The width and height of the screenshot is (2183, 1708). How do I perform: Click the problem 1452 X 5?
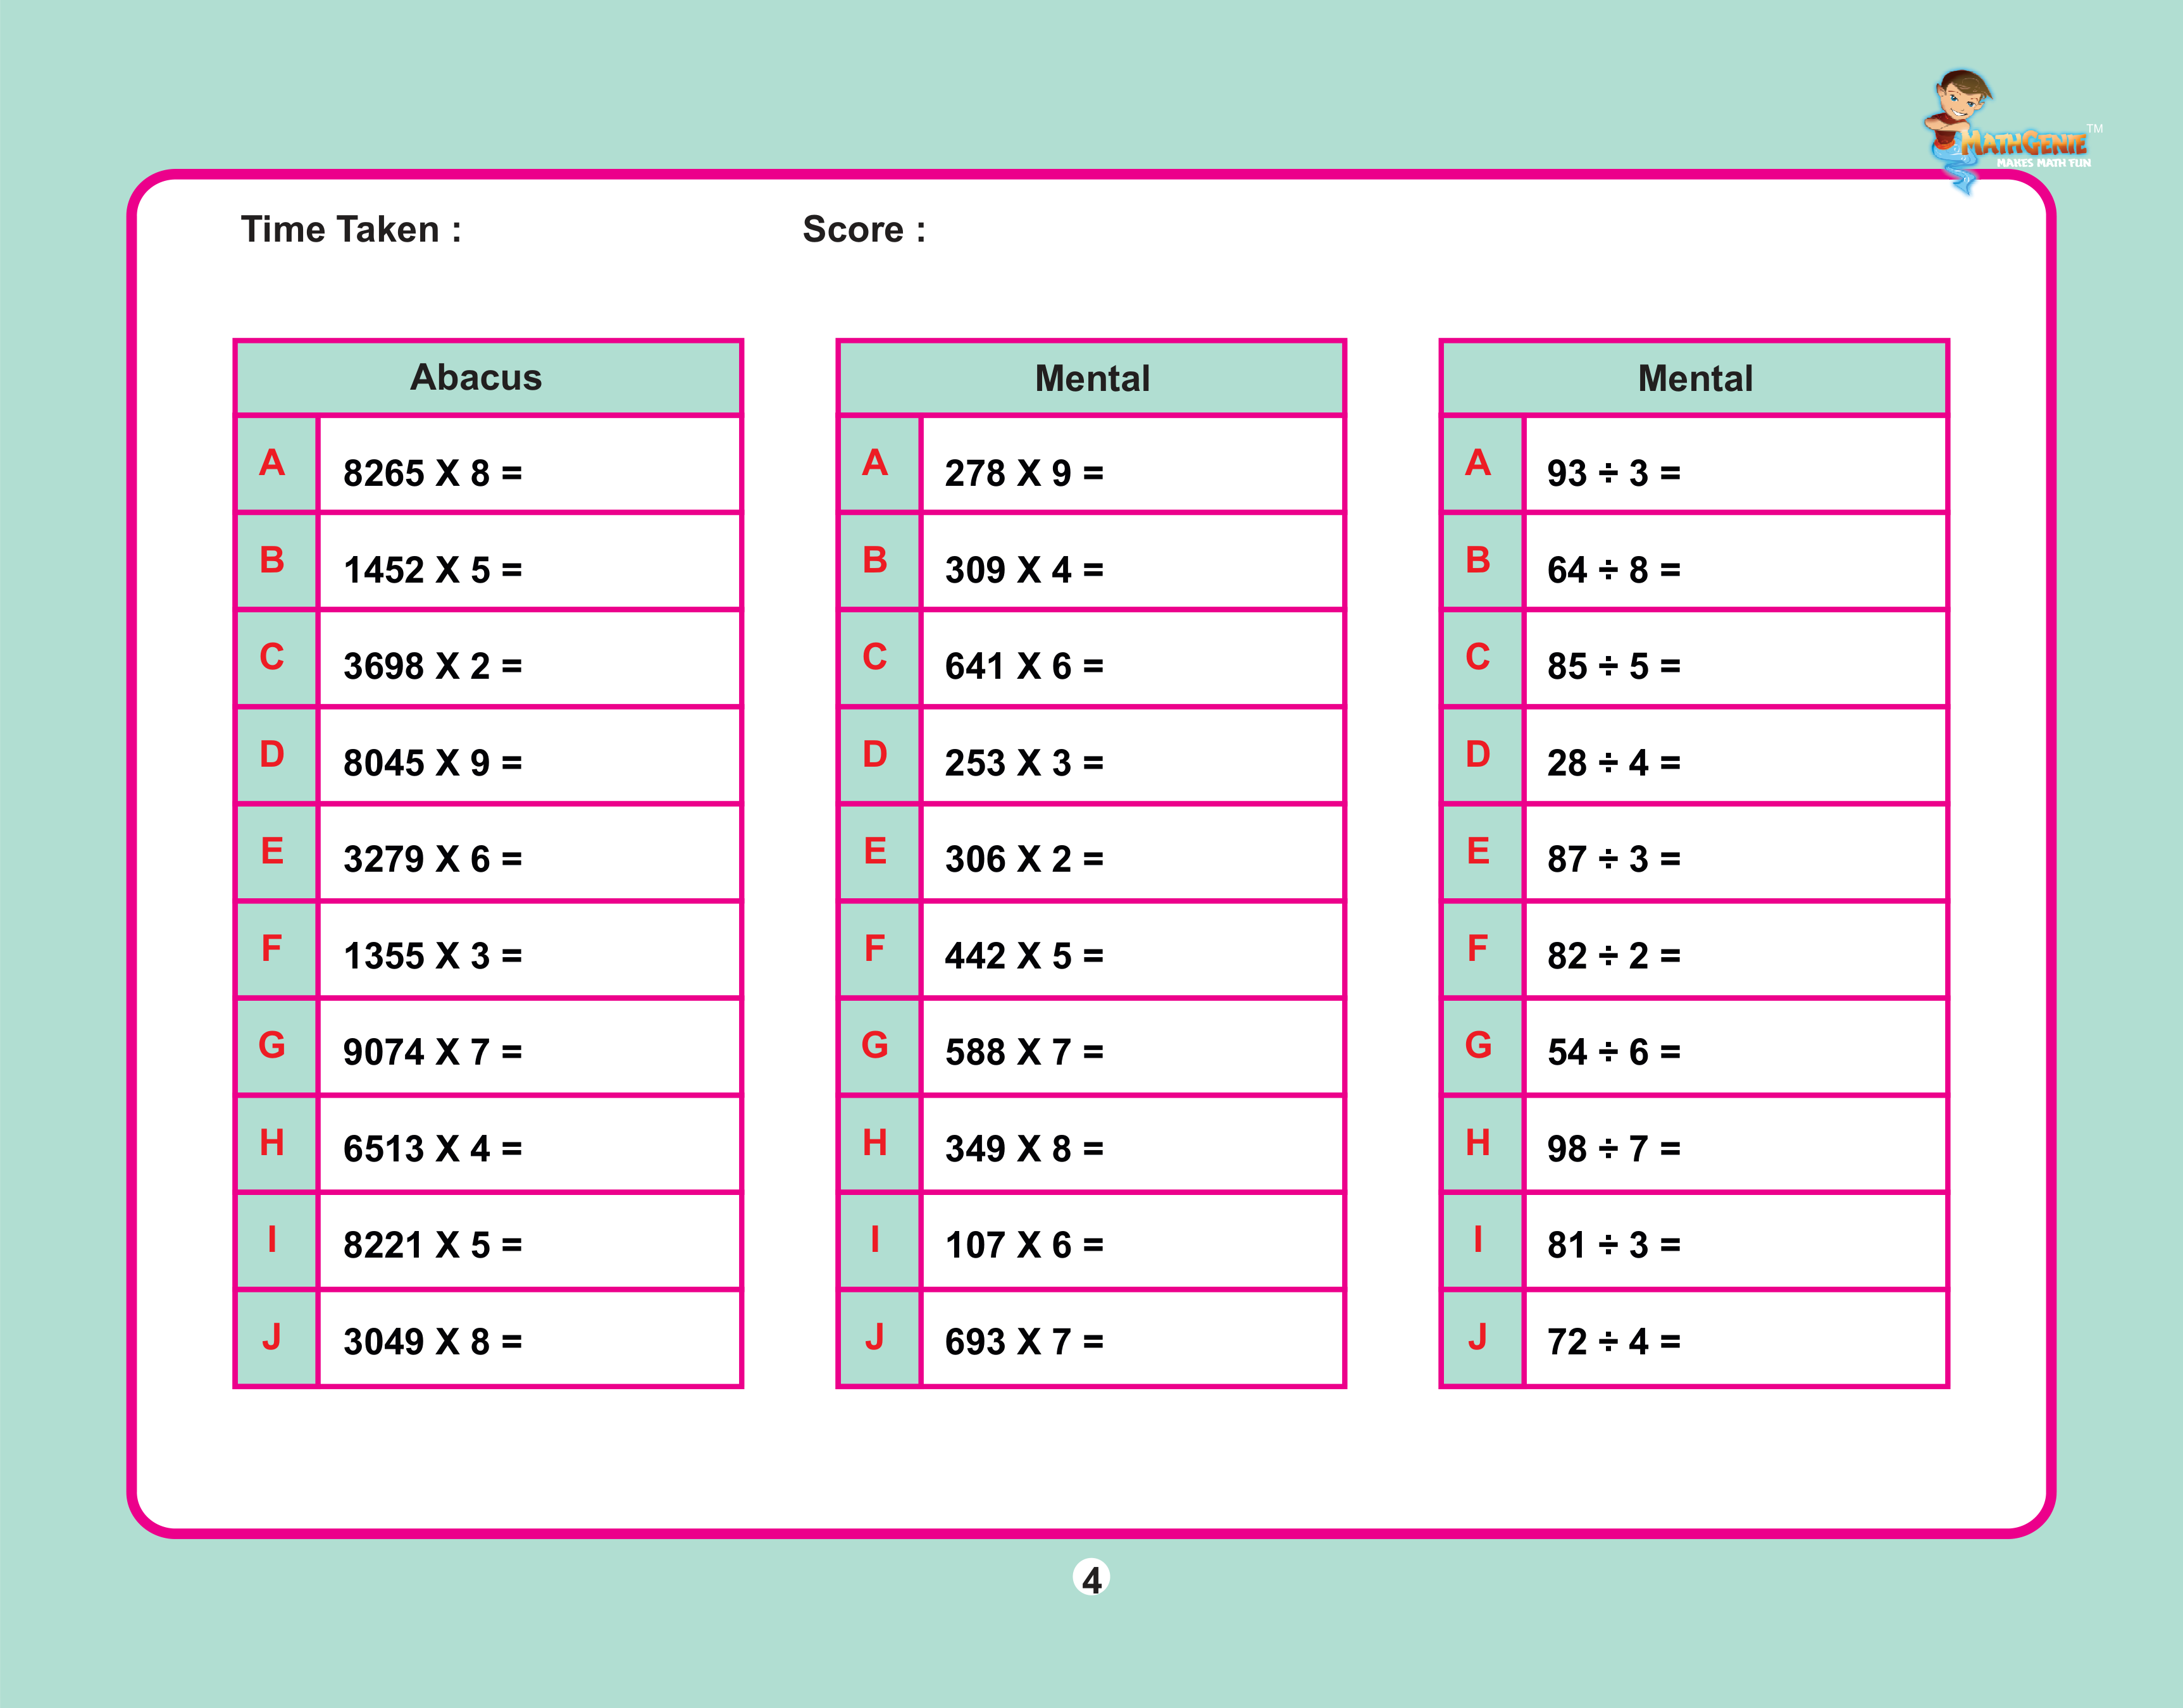[432, 570]
